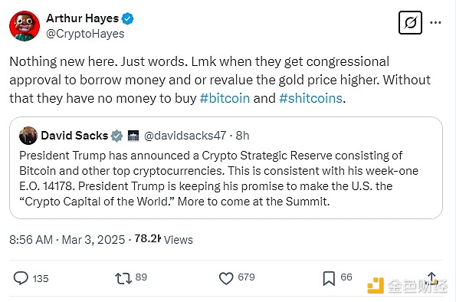
Task: Open the #shitcoins hashtag link
Action: (310, 98)
